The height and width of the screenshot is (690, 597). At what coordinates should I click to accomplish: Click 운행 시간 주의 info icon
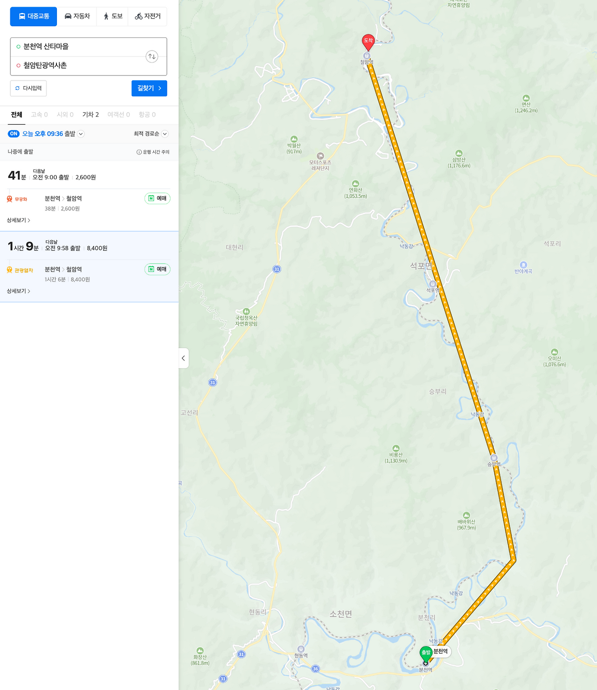tap(139, 152)
